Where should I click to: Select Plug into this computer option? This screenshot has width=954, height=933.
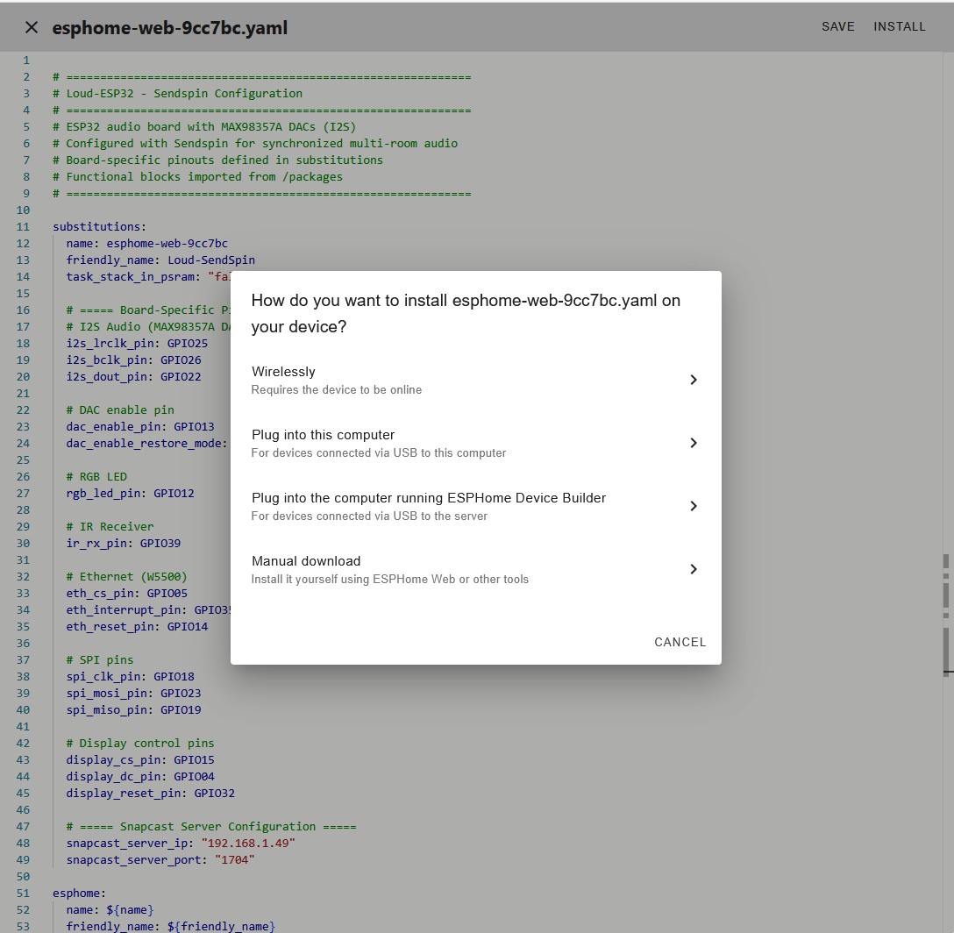coord(476,443)
